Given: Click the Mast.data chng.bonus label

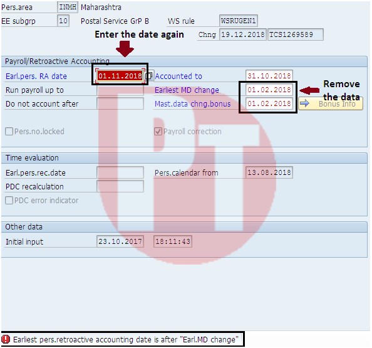Looking at the screenshot, I should (x=193, y=104).
